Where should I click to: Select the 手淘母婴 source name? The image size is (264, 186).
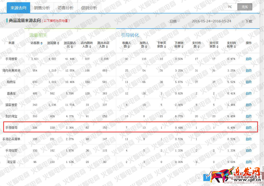pos(11,151)
